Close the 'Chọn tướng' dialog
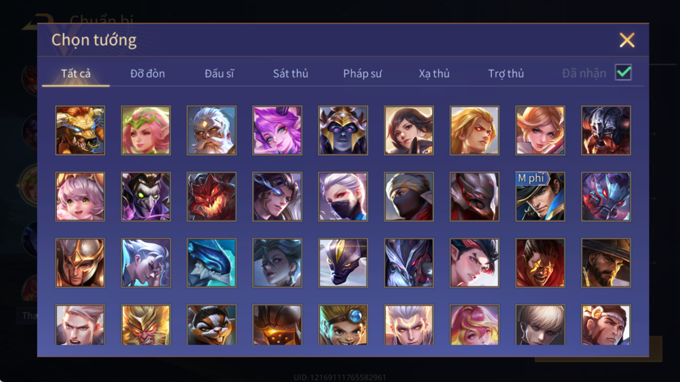Screen dimensions: 680x382 pyautogui.click(x=627, y=40)
